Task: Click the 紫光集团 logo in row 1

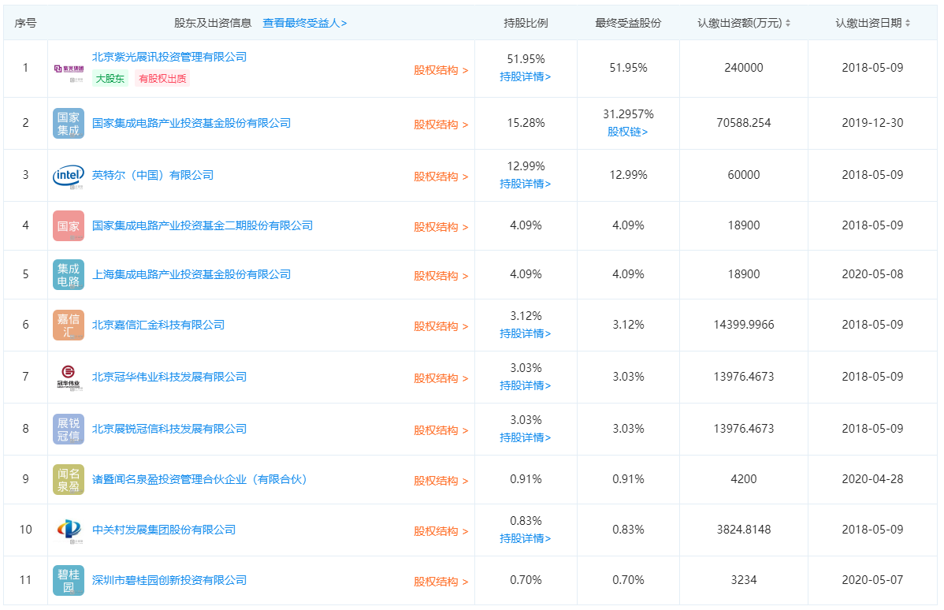Action: [69, 69]
